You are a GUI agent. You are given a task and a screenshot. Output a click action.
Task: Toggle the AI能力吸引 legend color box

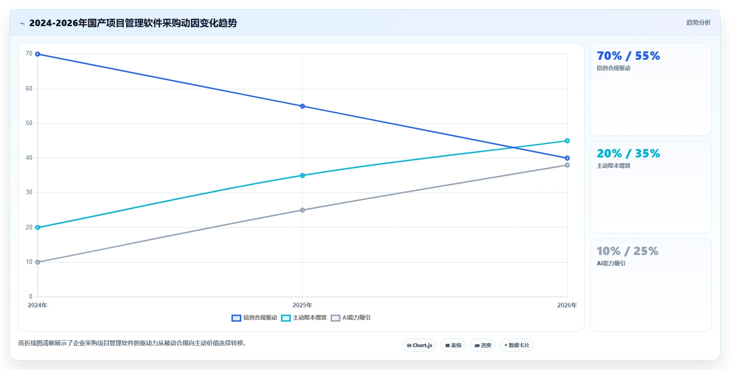[x=335, y=318]
